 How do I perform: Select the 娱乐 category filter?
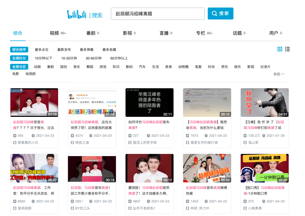tap(237, 67)
